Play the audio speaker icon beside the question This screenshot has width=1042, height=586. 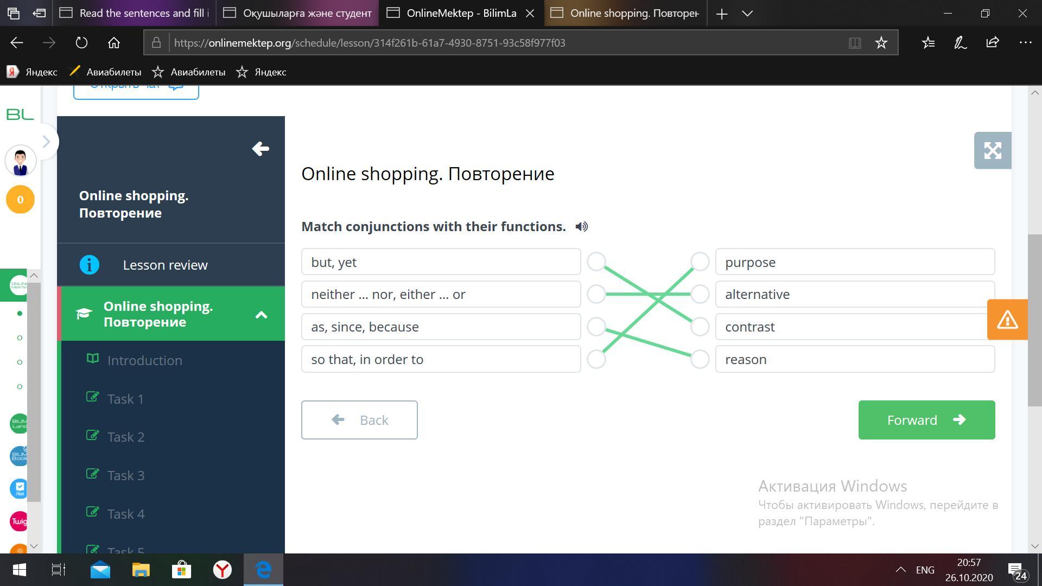581,227
